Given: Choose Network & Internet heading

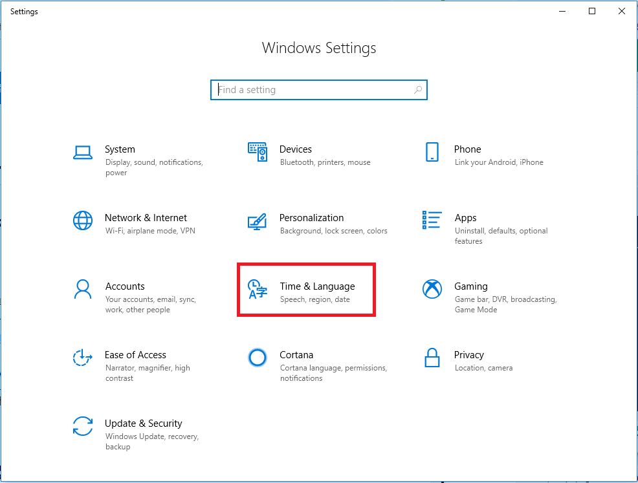Looking at the screenshot, I should [146, 218].
